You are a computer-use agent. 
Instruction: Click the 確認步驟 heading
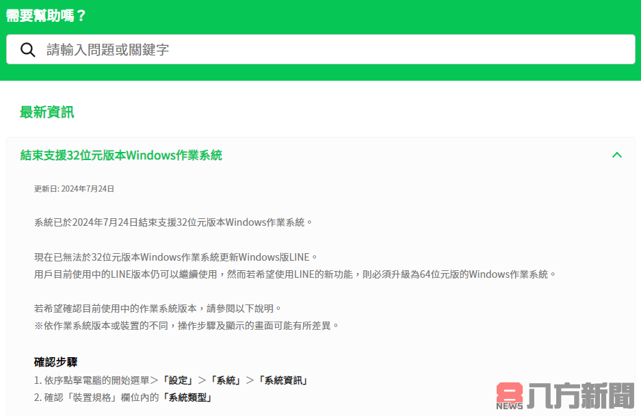[55, 362]
